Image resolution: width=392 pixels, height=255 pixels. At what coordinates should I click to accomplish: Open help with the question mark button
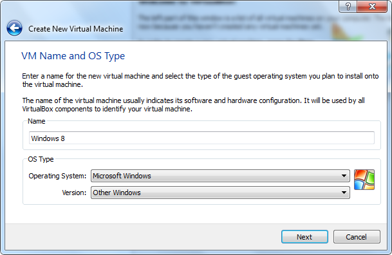click(348, 6)
